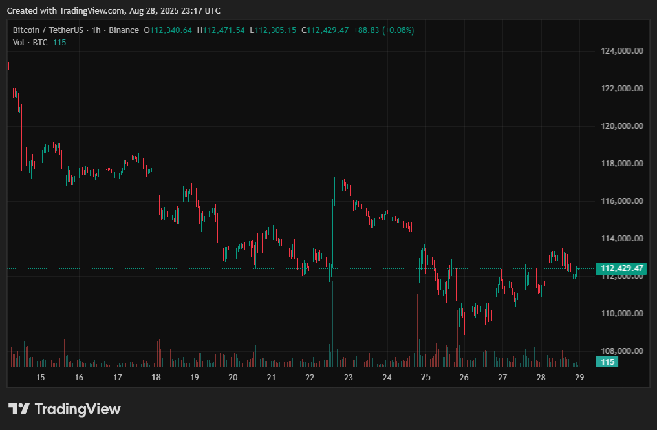Click the Vol · BTC indicator label
This screenshot has height=430, width=657.
point(30,42)
